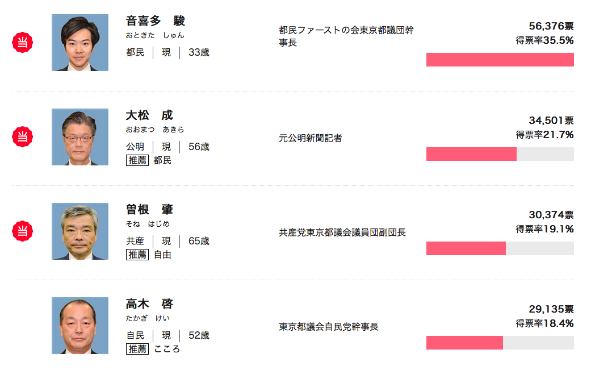Open the portrait photo of 大松 成
Viewport: 595px width, 370px height.
[80, 137]
